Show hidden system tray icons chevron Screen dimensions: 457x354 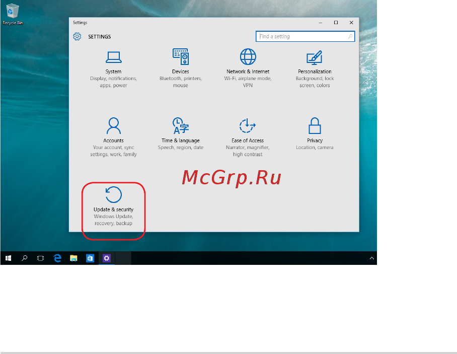coord(371,258)
